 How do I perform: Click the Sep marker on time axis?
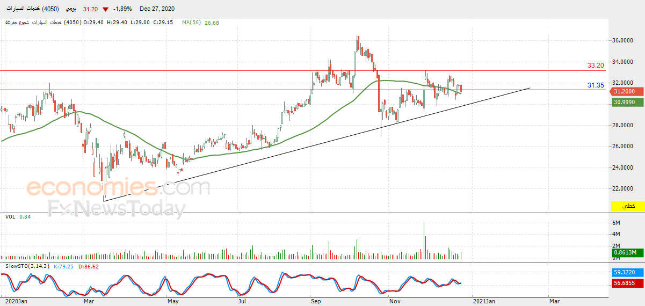(316, 302)
